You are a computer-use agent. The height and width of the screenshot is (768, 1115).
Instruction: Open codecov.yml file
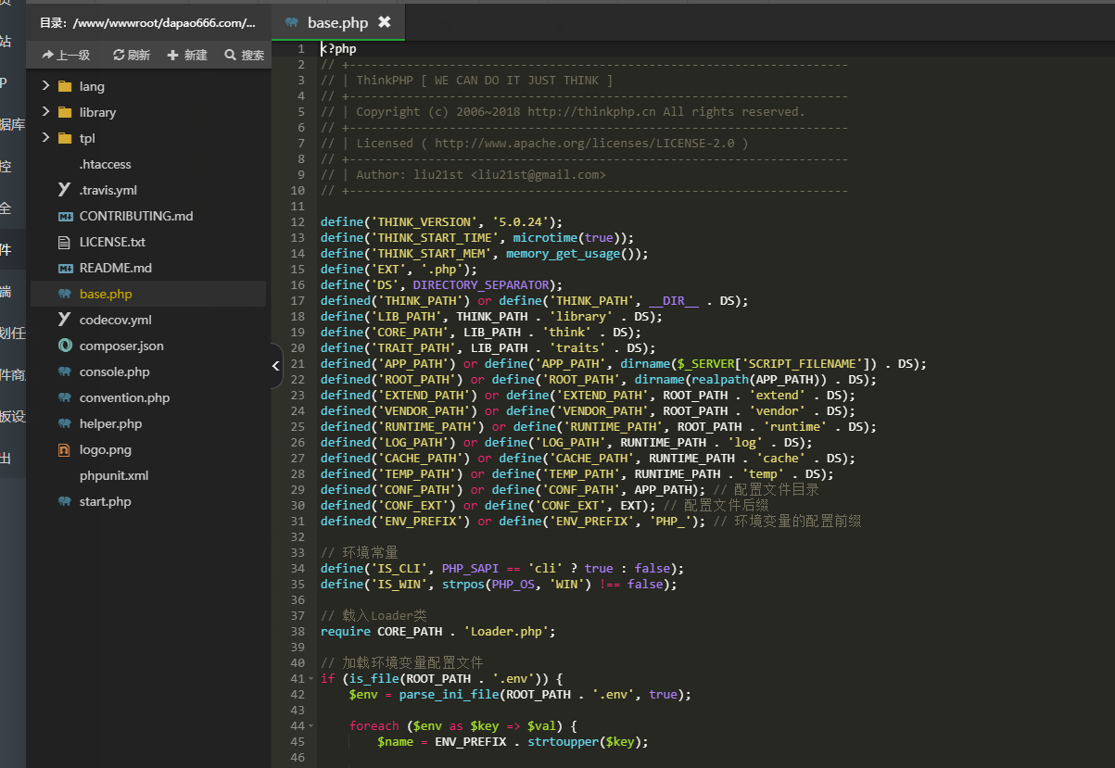[x=116, y=320]
